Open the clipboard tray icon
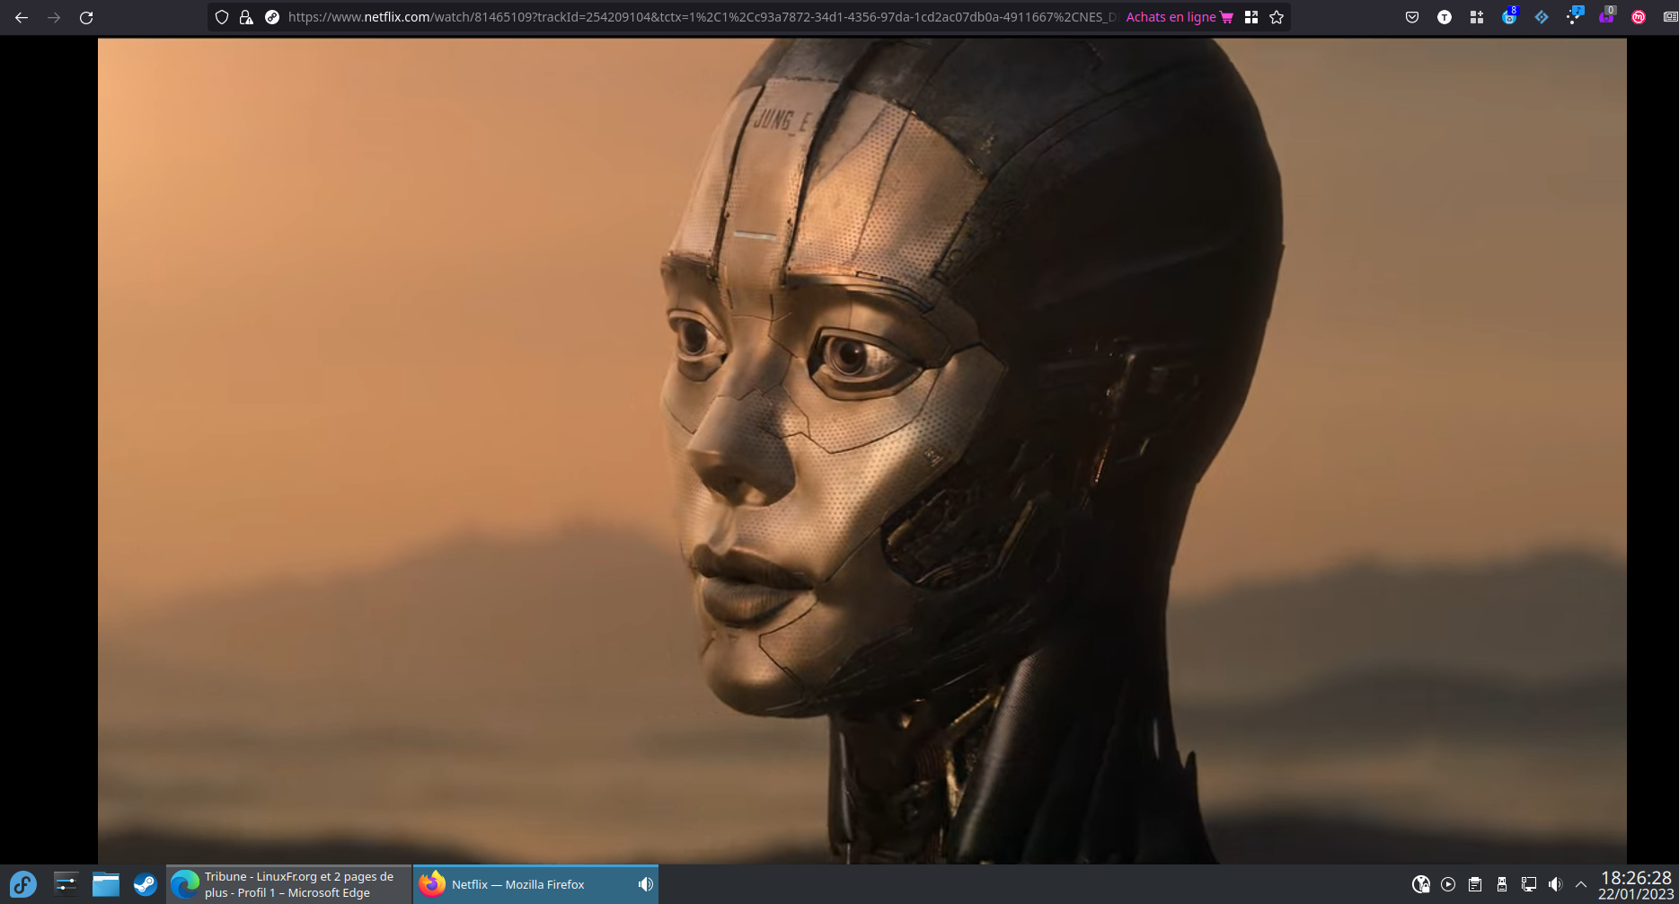This screenshot has height=904, width=1679. click(x=1475, y=884)
